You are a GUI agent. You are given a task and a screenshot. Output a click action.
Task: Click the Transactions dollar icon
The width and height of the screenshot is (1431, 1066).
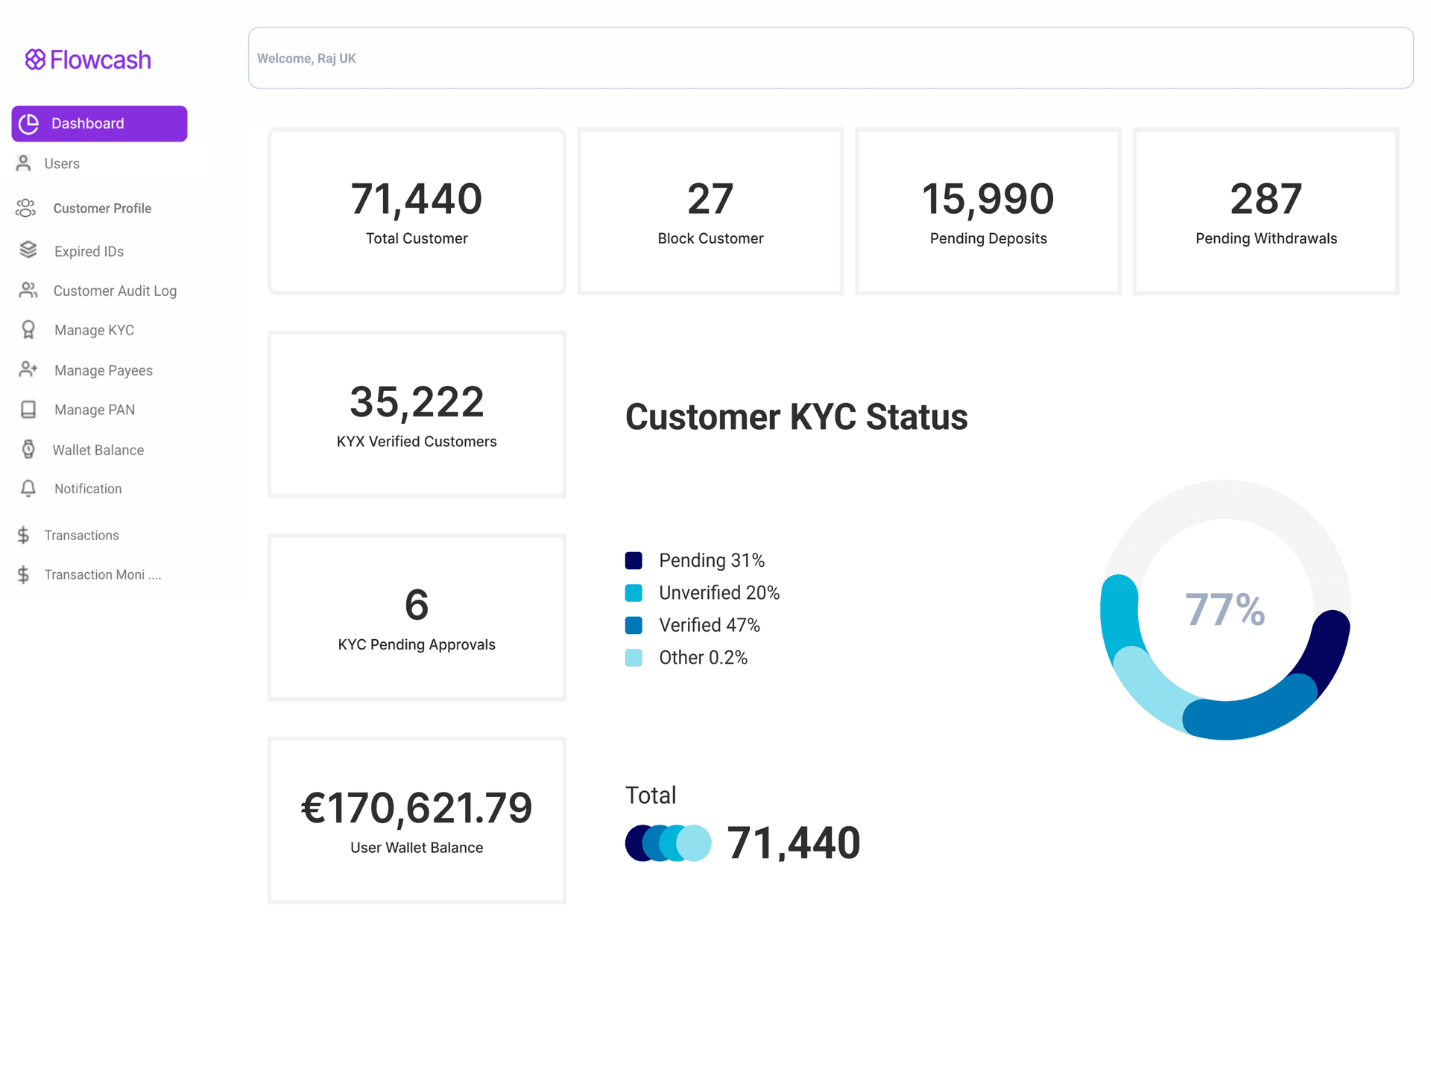[22, 534]
